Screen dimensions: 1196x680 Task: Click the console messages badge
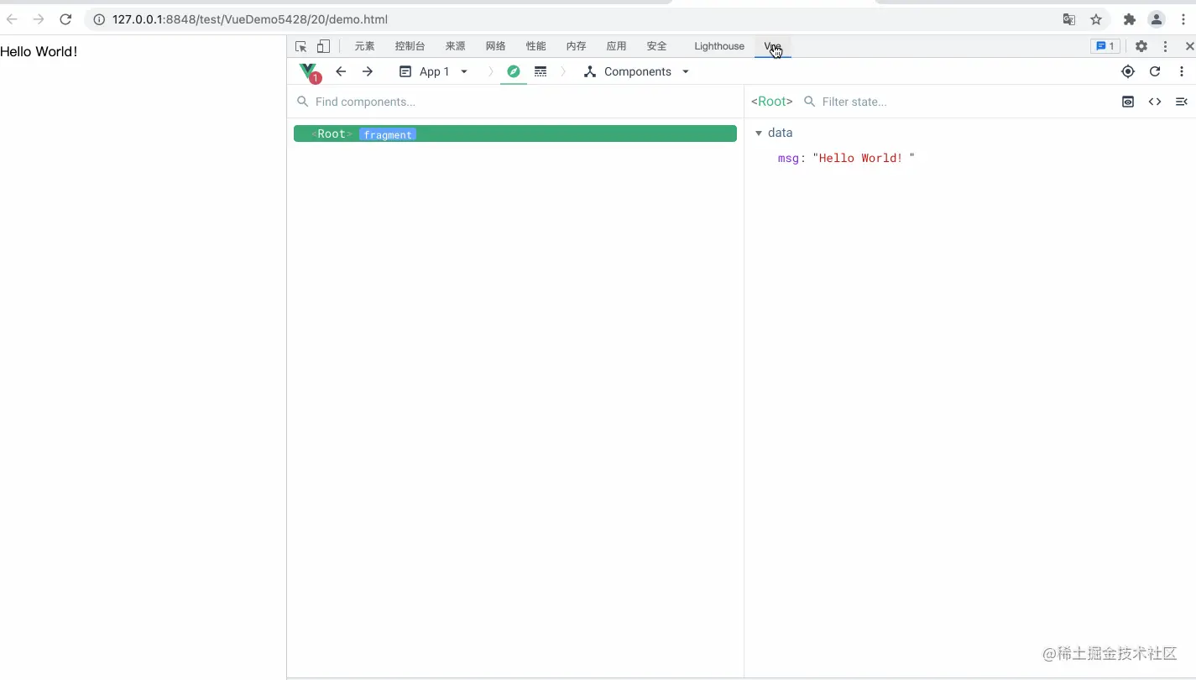[x=1105, y=46]
